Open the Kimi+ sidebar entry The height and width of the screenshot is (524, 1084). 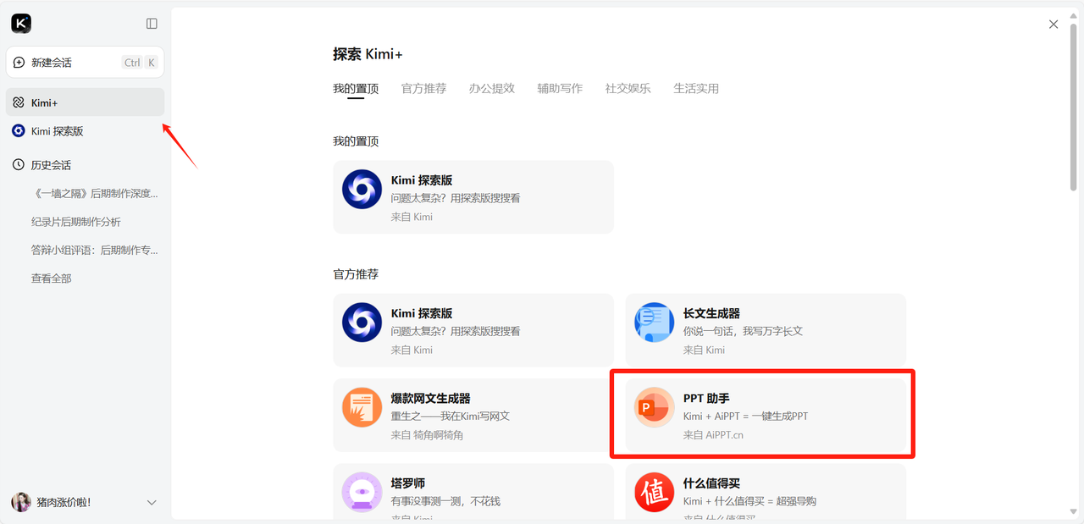point(85,102)
